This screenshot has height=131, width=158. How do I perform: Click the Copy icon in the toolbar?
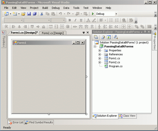tap(47, 14)
